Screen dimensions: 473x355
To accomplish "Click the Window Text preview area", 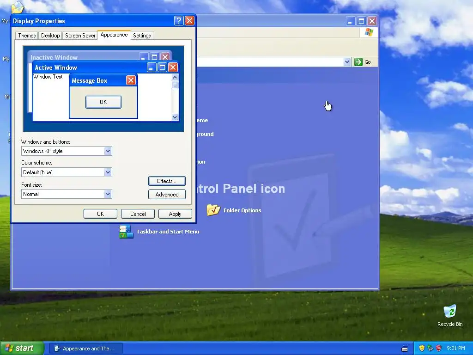I will tap(48, 77).
